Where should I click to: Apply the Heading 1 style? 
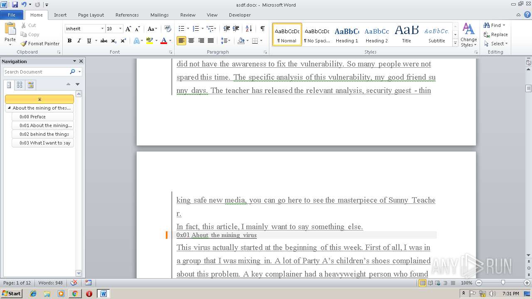(x=347, y=34)
